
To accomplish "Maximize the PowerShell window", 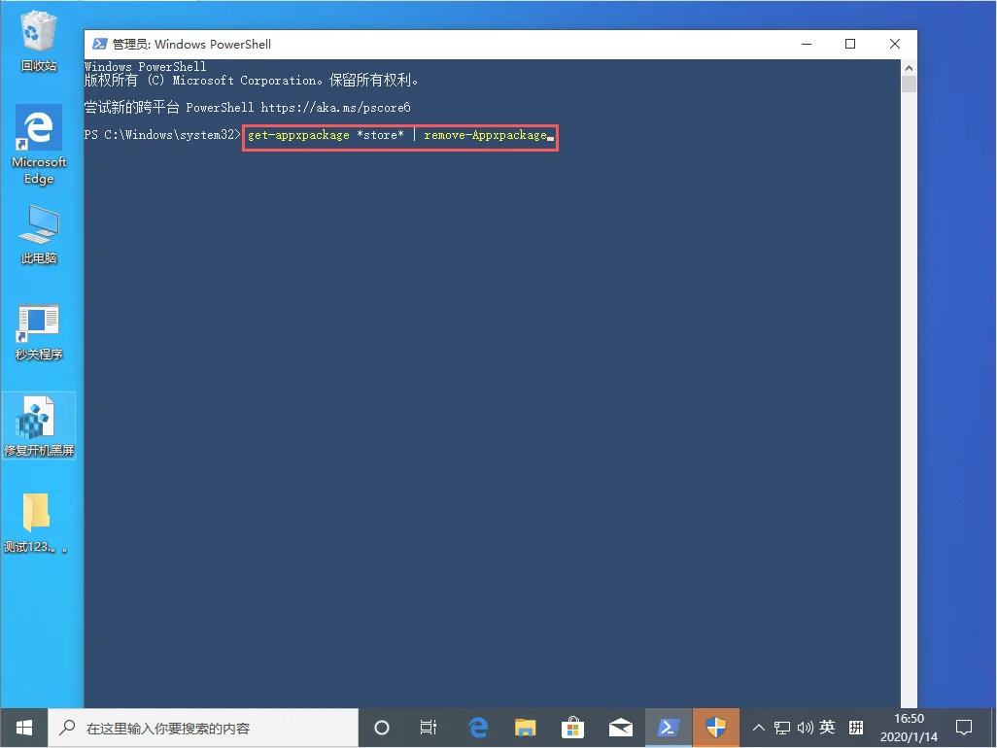I will click(850, 44).
